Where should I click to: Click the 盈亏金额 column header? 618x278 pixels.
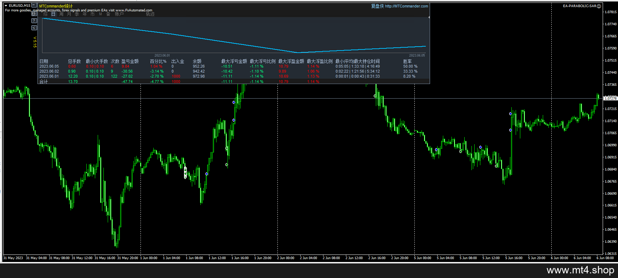[130, 61]
